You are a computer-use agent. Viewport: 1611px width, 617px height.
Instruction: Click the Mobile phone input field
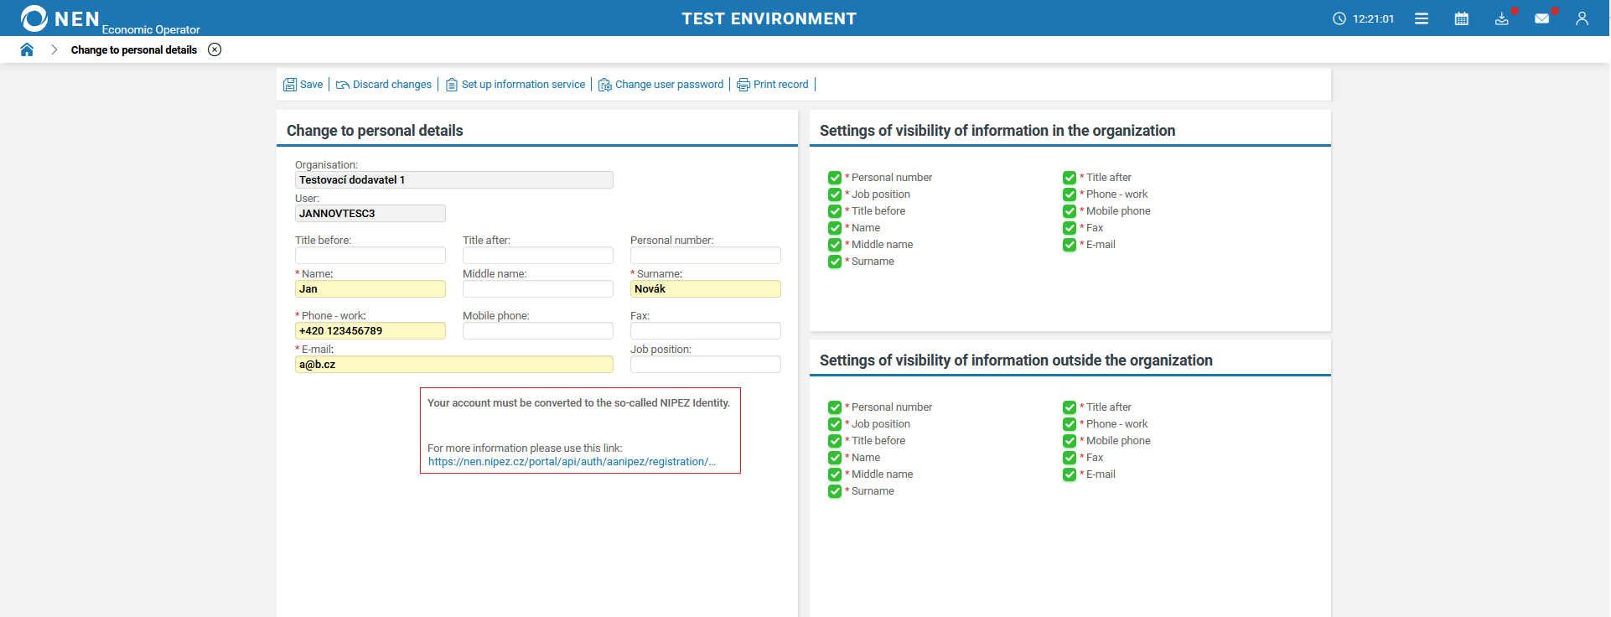pyautogui.click(x=538, y=331)
